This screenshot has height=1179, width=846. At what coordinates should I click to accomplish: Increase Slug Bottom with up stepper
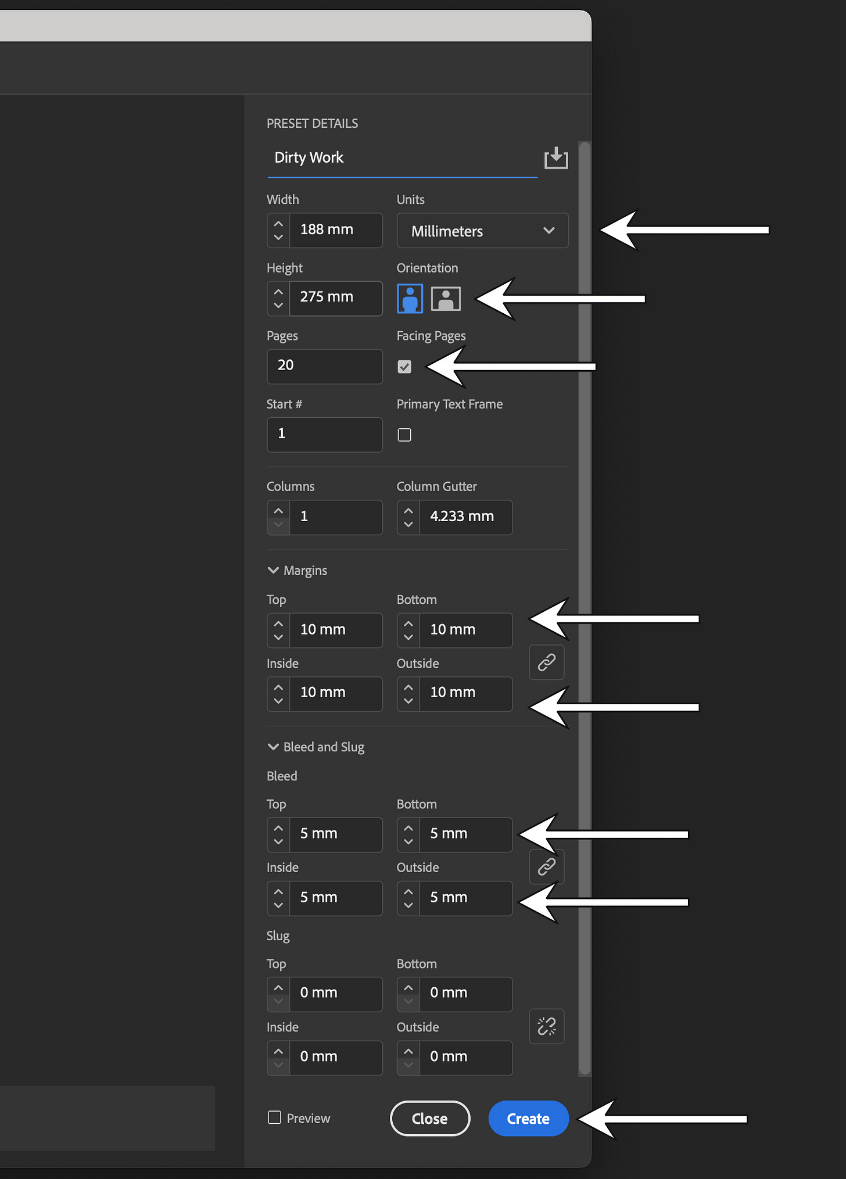(x=408, y=988)
